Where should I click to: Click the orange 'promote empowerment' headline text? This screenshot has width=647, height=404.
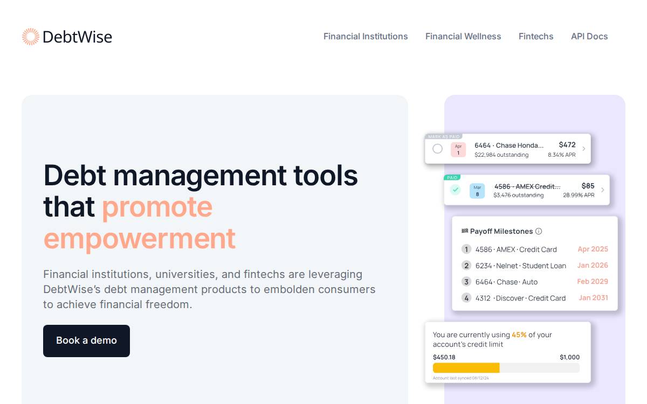pyautogui.click(x=139, y=222)
